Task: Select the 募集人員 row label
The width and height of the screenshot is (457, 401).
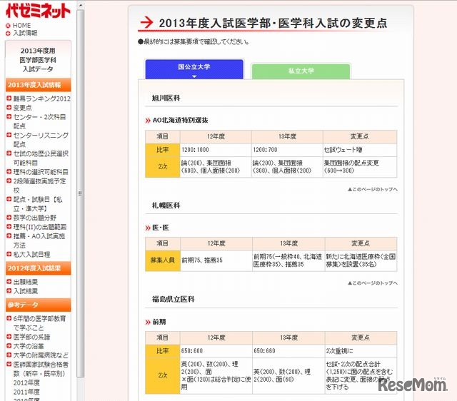Action: [163, 260]
